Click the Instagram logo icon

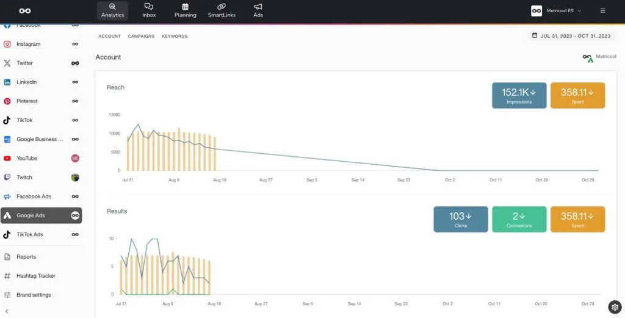(x=7, y=44)
